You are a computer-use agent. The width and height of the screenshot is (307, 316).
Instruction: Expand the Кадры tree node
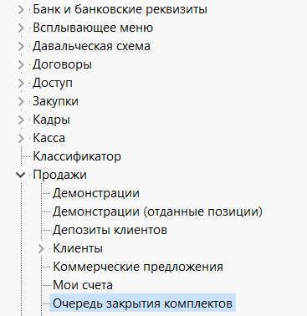point(21,120)
